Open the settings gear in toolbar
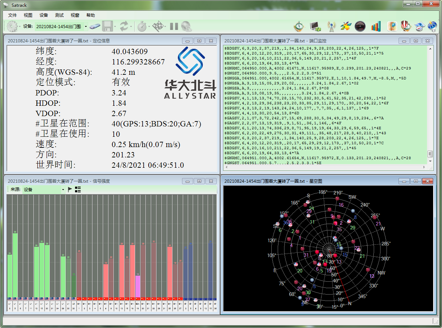This screenshot has height=328, width=442. (x=12, y=26)
